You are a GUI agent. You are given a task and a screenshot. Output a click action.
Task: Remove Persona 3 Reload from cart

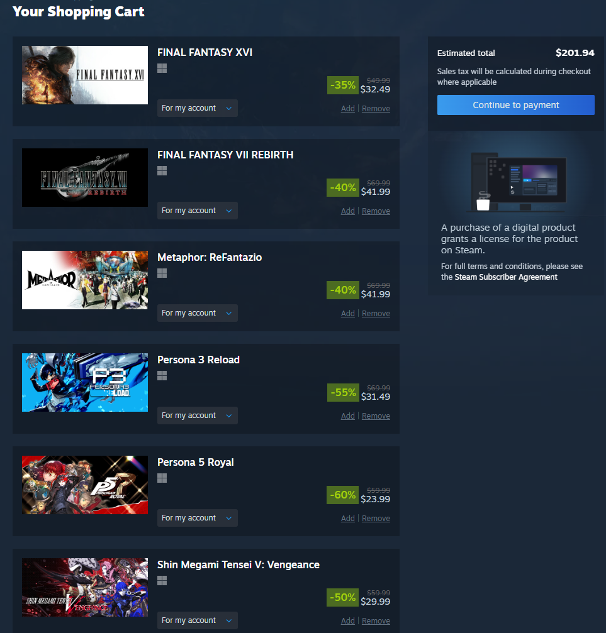point(376,416)
